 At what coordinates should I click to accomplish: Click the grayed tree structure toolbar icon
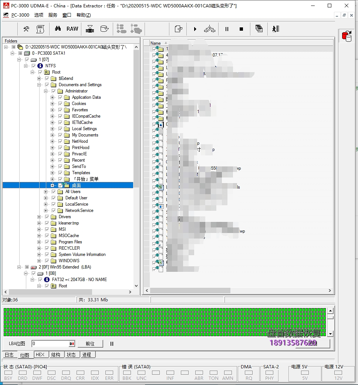(x=121, y=29)
